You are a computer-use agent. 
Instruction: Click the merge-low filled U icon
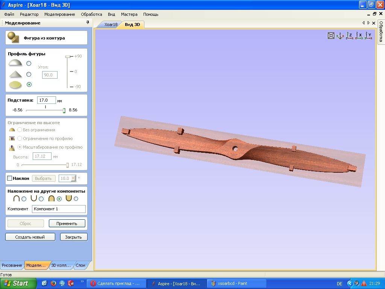coord(69,198)
